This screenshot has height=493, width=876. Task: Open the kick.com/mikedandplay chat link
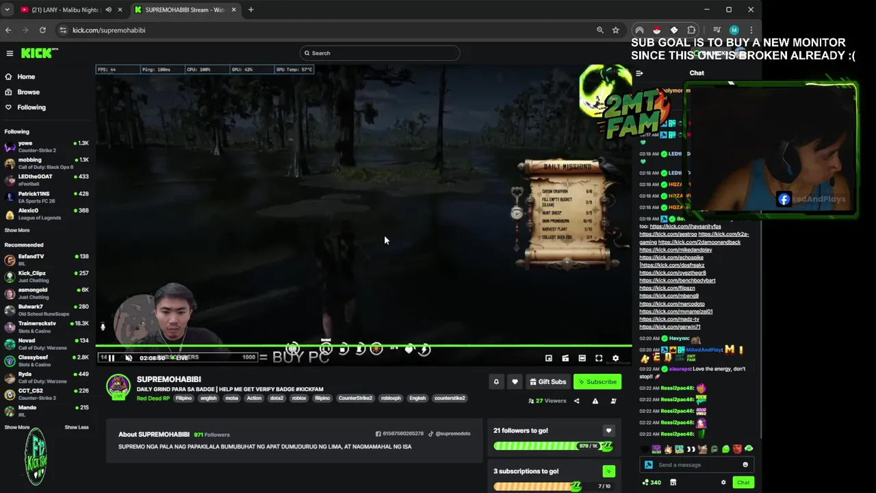tap(675, 250)
